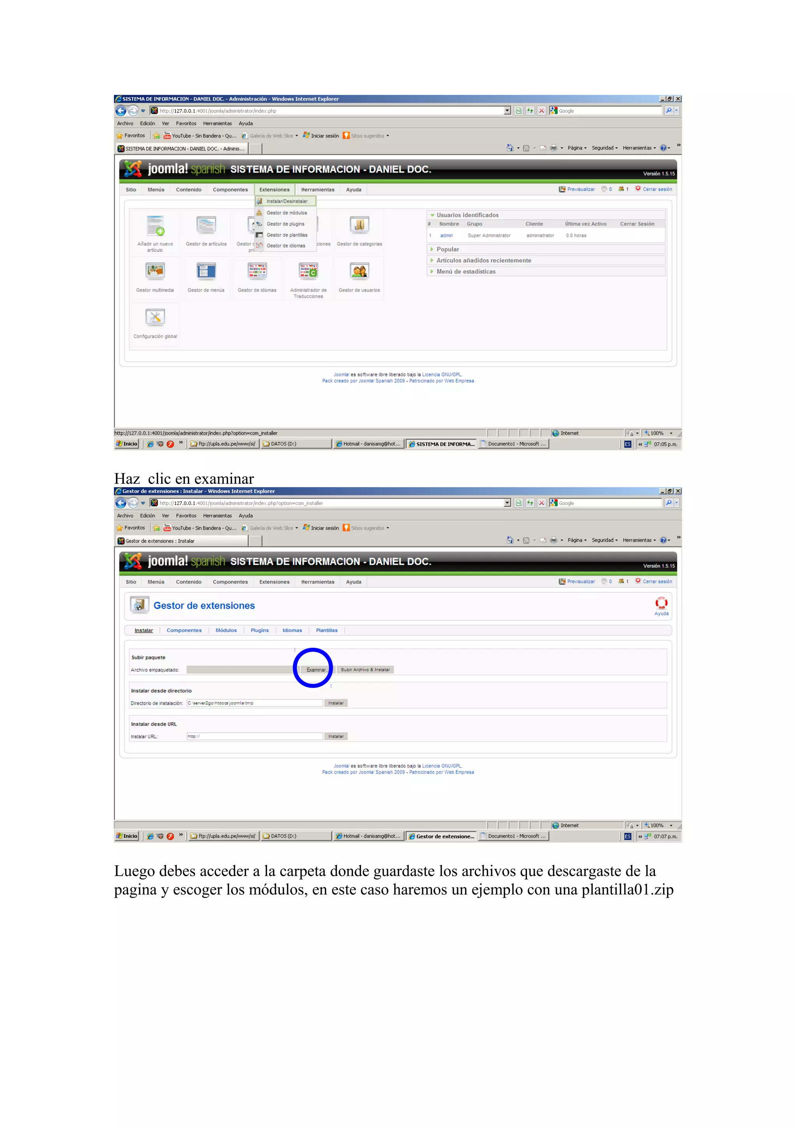The image size is (797, 1128).
Task: Click search magnifier in top browser window
Action: click(668, 111)
